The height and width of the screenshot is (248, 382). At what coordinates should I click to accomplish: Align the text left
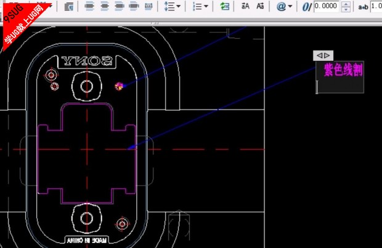coord(90,6)
